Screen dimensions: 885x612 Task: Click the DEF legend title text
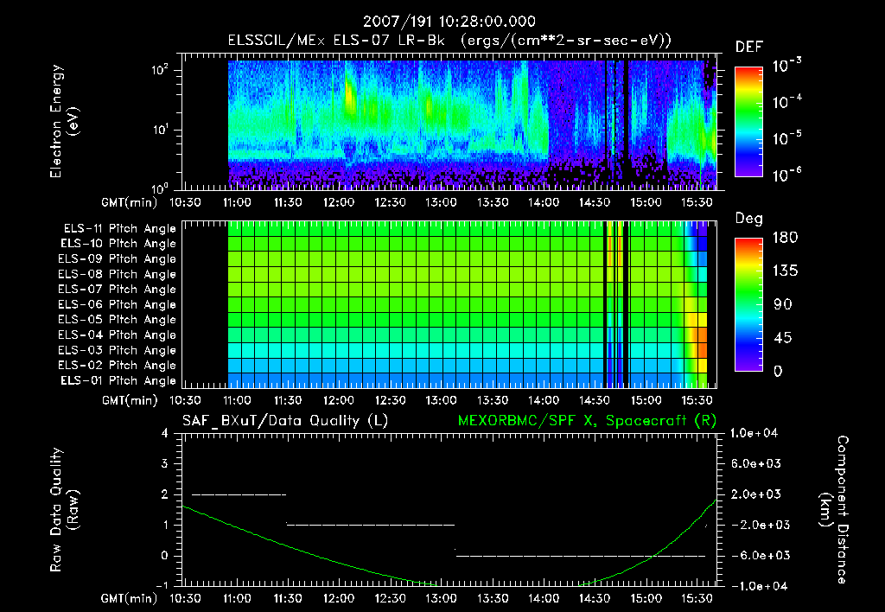click(x=749, y=48)
